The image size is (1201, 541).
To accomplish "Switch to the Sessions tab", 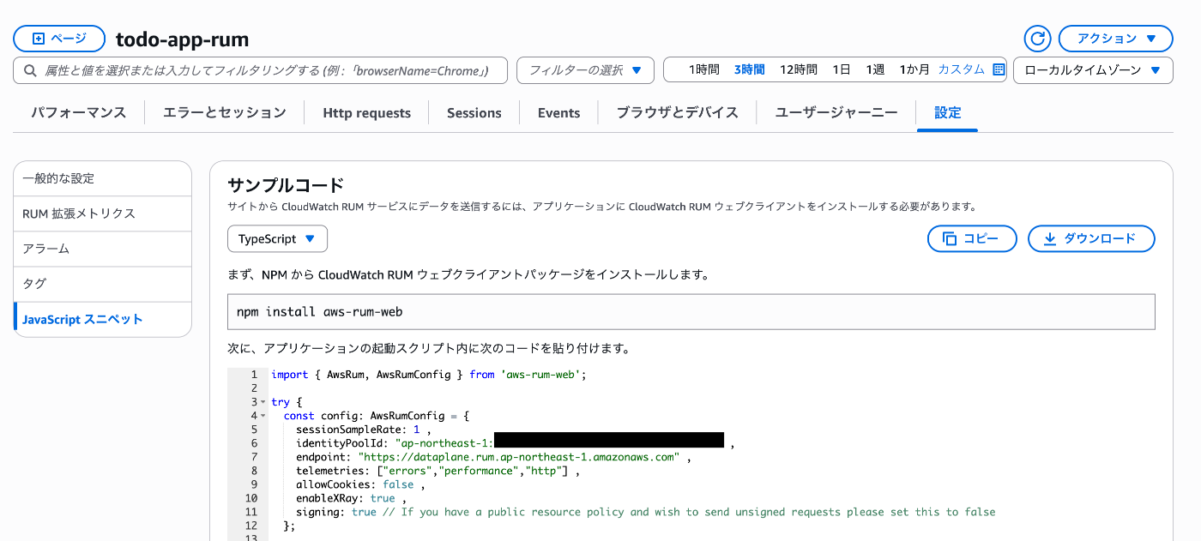I will (474, 112).
